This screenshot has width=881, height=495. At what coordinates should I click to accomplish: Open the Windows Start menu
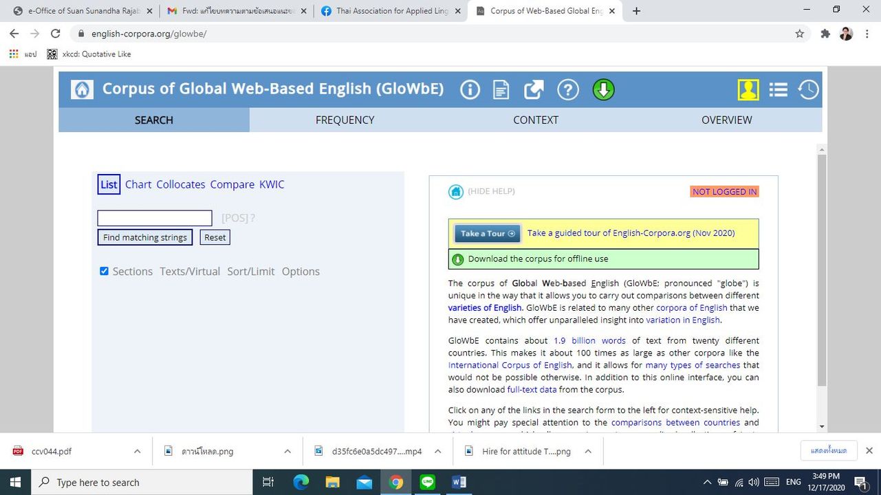tap(15, 482)
